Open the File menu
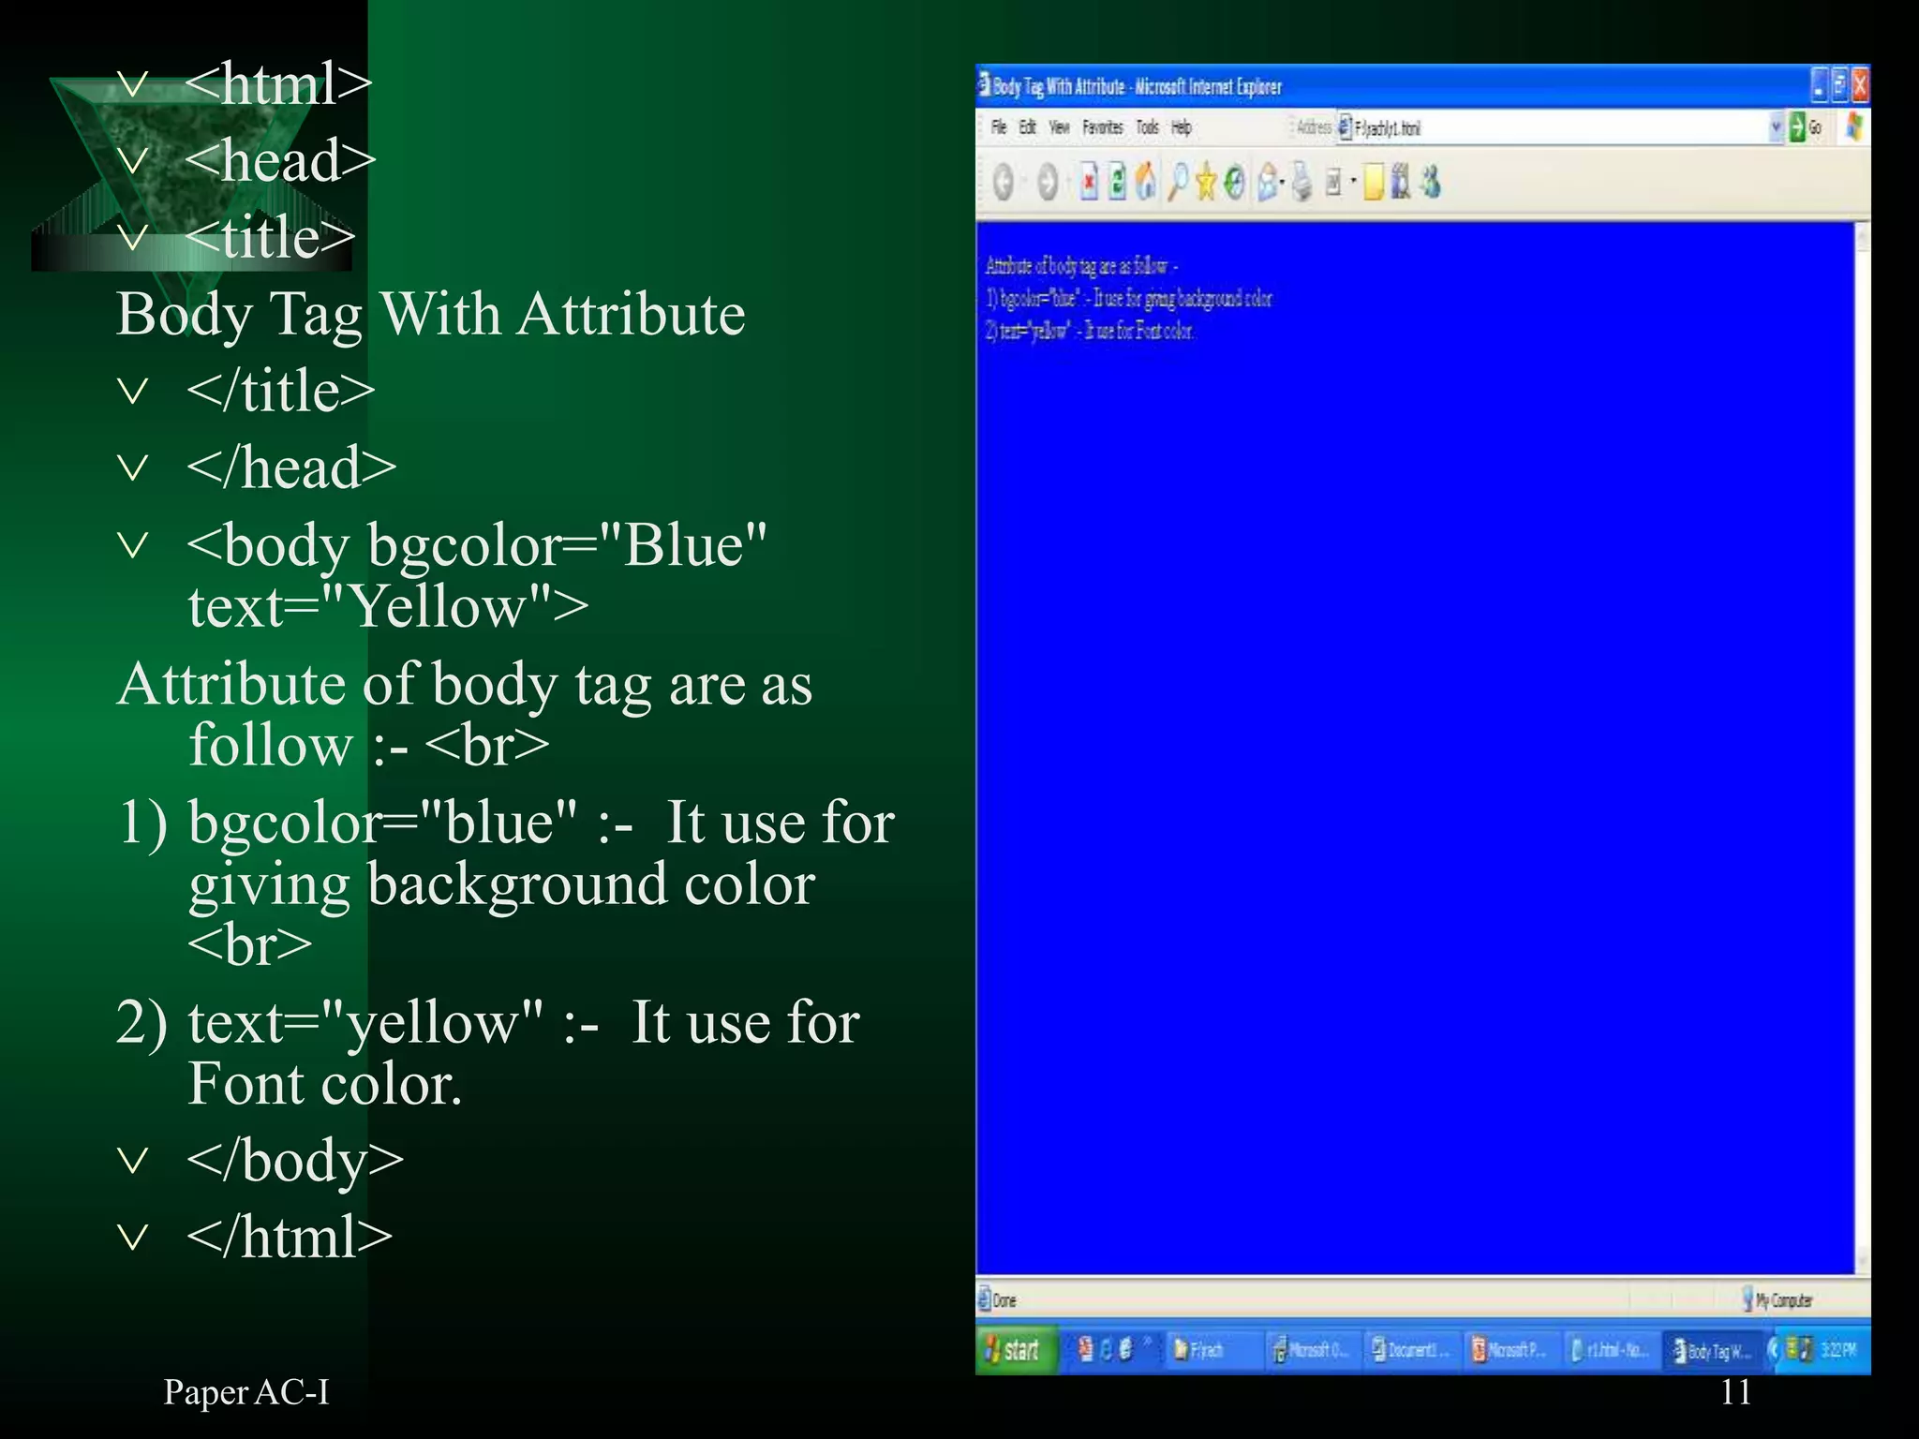1919x1439 pixels. 999,127
